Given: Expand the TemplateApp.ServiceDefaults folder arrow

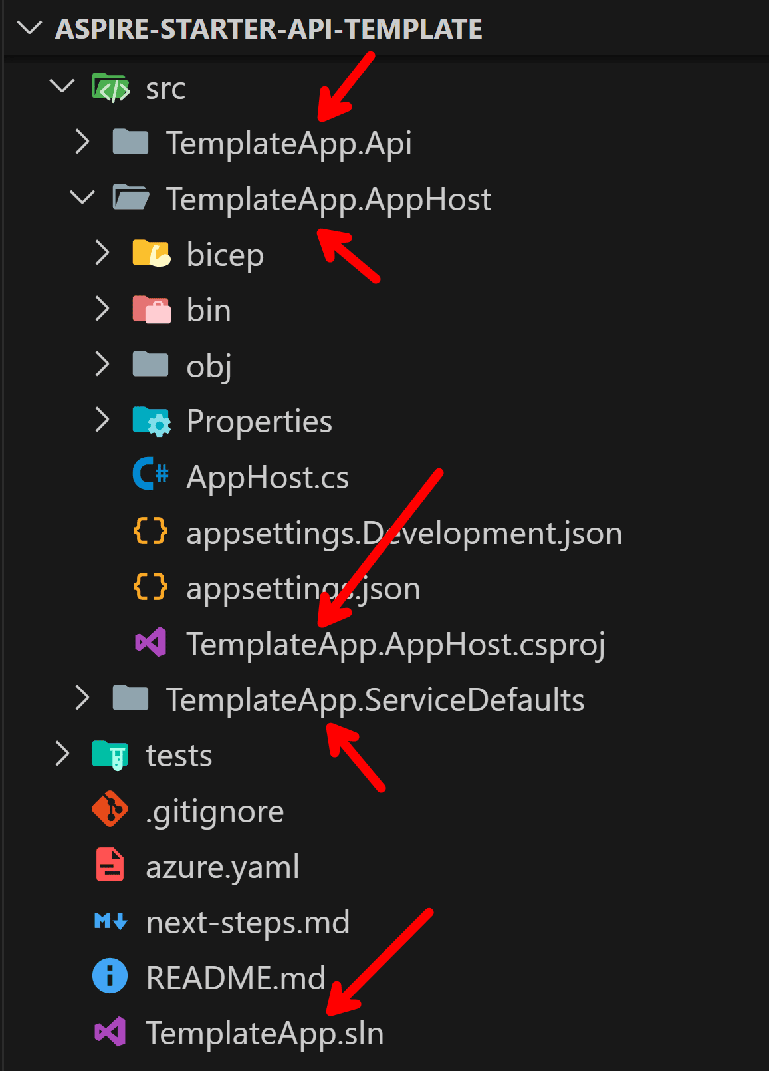Looking at the screenshot, I should point(82,698).
